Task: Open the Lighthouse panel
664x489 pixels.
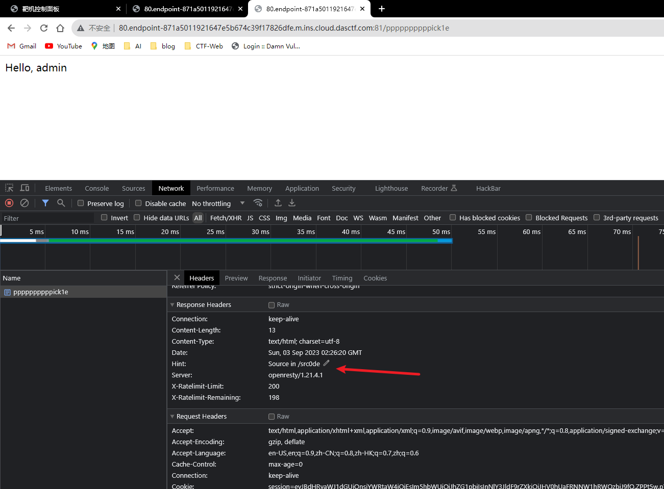Action: (x=391, y=188)
